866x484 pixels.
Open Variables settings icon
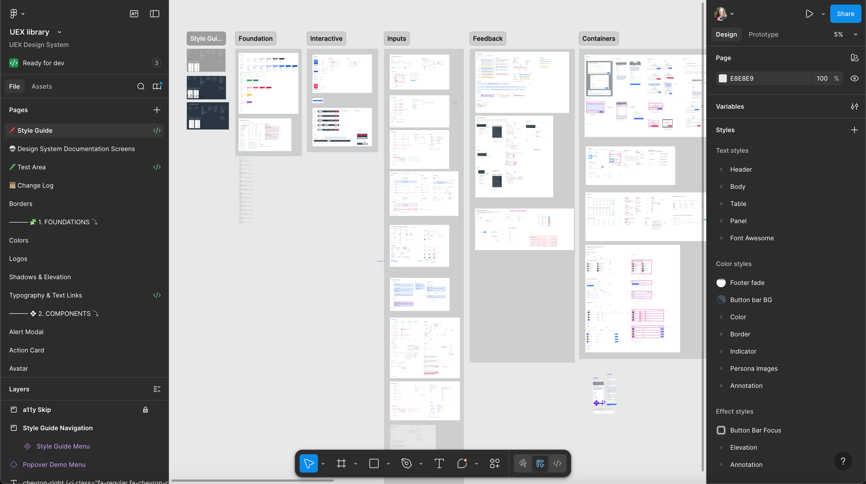(854, 106)
